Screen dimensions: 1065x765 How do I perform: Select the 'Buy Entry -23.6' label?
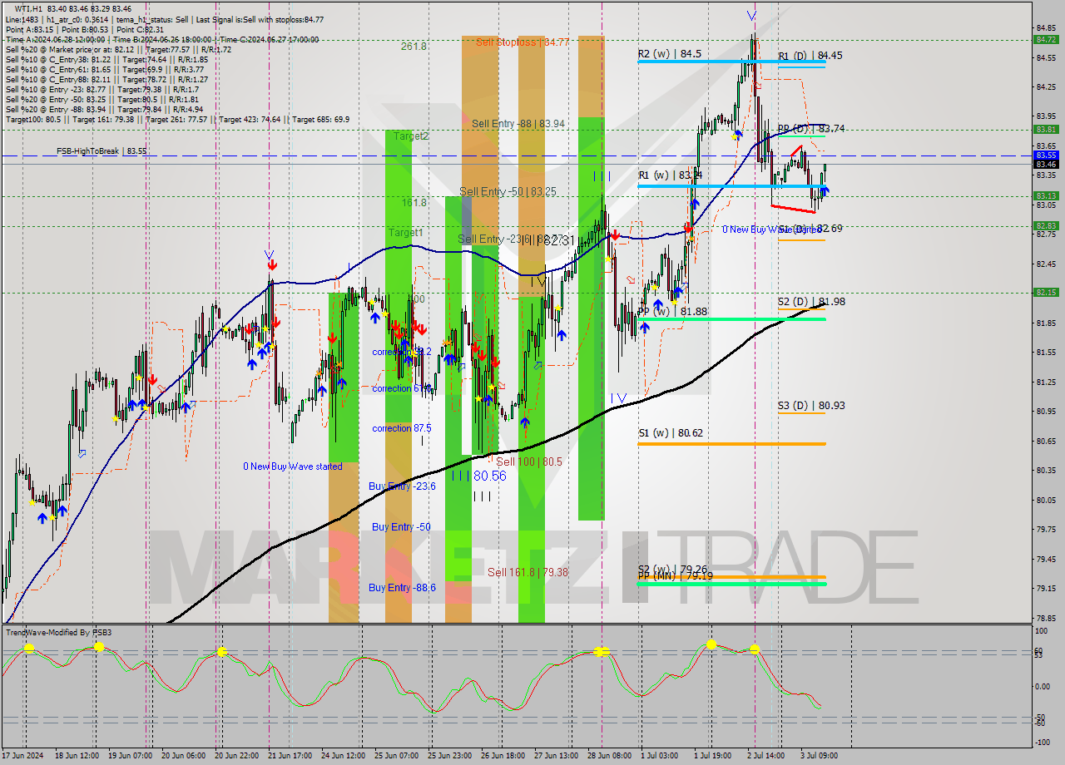pos(402,486)
